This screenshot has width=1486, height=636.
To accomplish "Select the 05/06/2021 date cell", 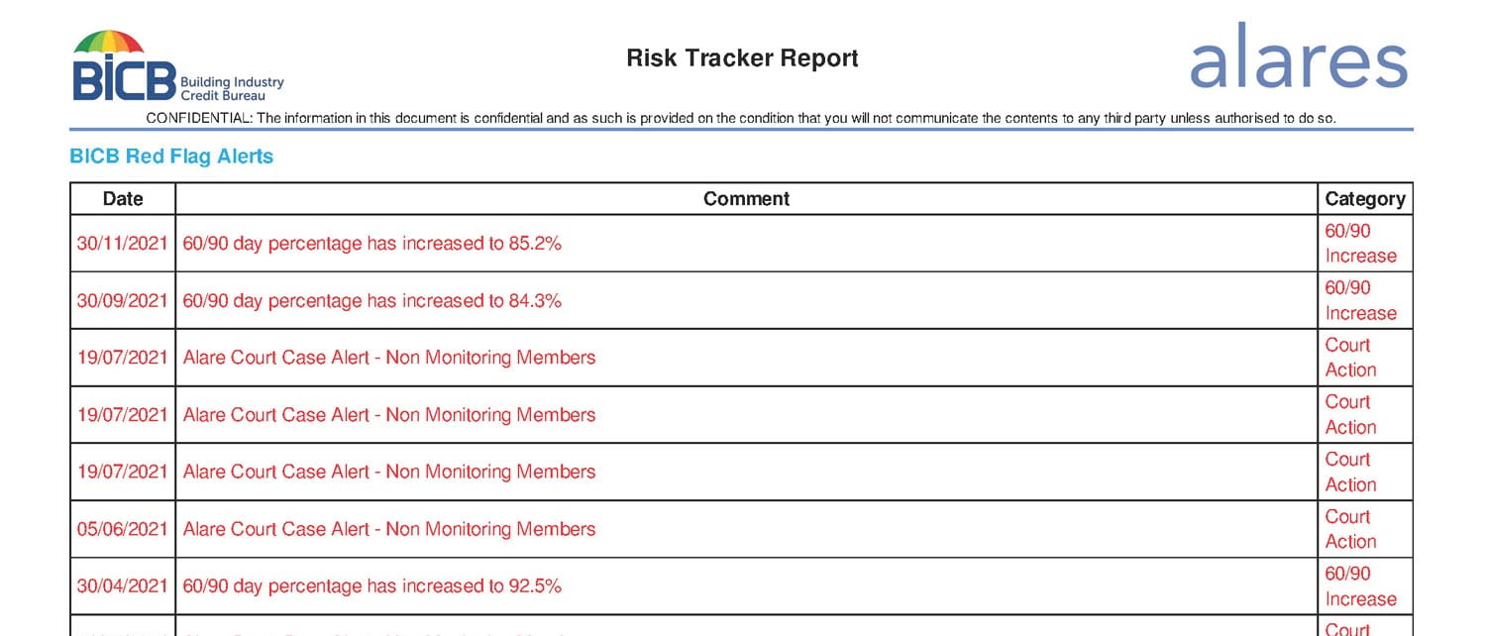I will click(123, 529).
